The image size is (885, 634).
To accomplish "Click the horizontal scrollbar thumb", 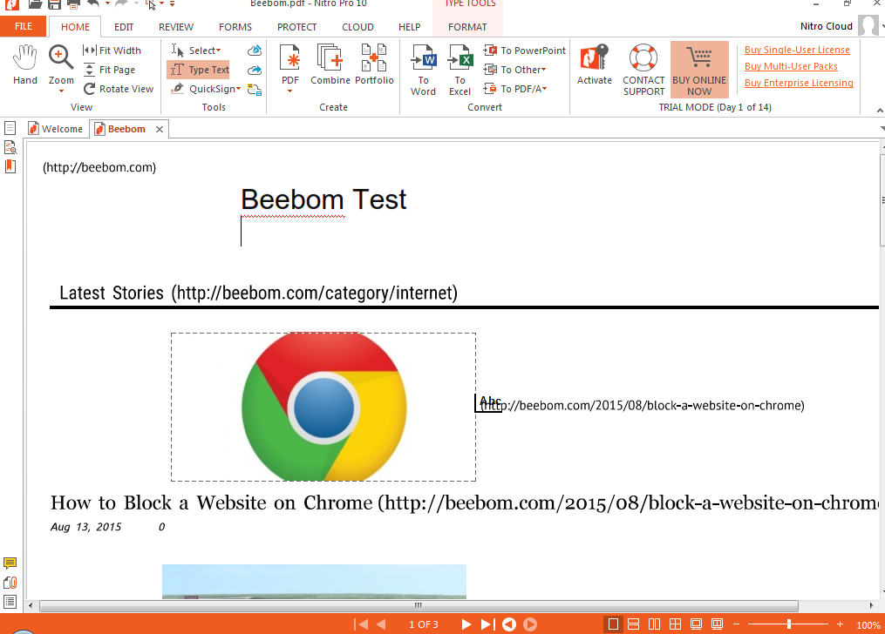I will pyautogui.click(x=419, y=606).
